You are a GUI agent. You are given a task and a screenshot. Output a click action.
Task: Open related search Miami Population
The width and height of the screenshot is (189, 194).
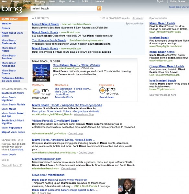(x=12, y=128)
